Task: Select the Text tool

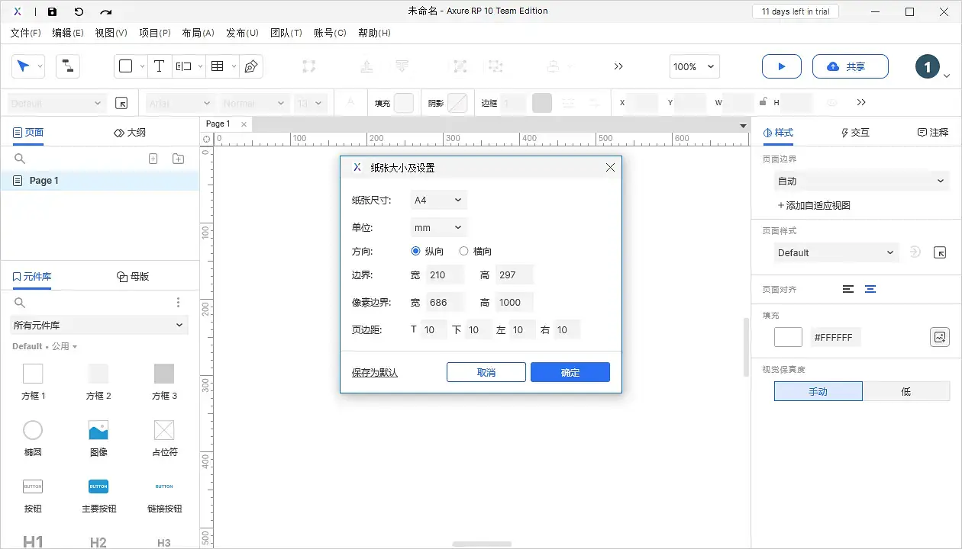Action: click(x=160, y=66)
